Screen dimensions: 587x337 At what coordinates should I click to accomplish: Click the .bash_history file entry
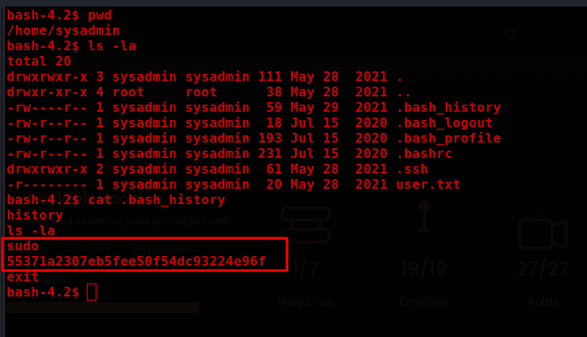[448, 108]
